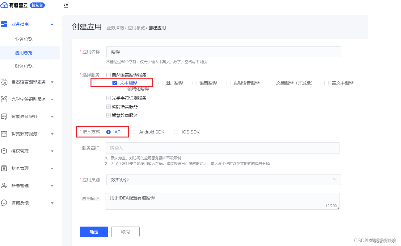The width and height of the screenshot is (401, 246).
Task: Click the 控制台 badge
Action: [x=37, y=5]
